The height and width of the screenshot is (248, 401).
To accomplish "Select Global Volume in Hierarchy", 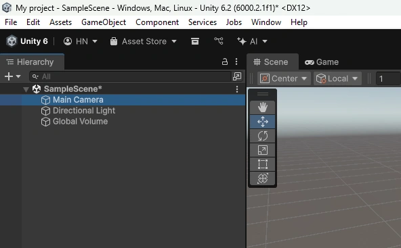I will coord(123,122).
